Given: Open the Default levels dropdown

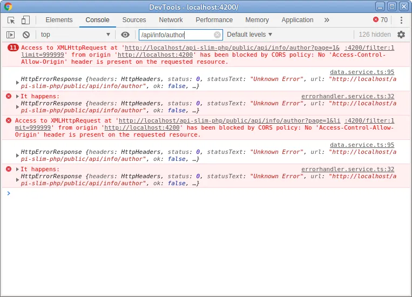Looking at the screenshot, I should [x=249, y=35].
